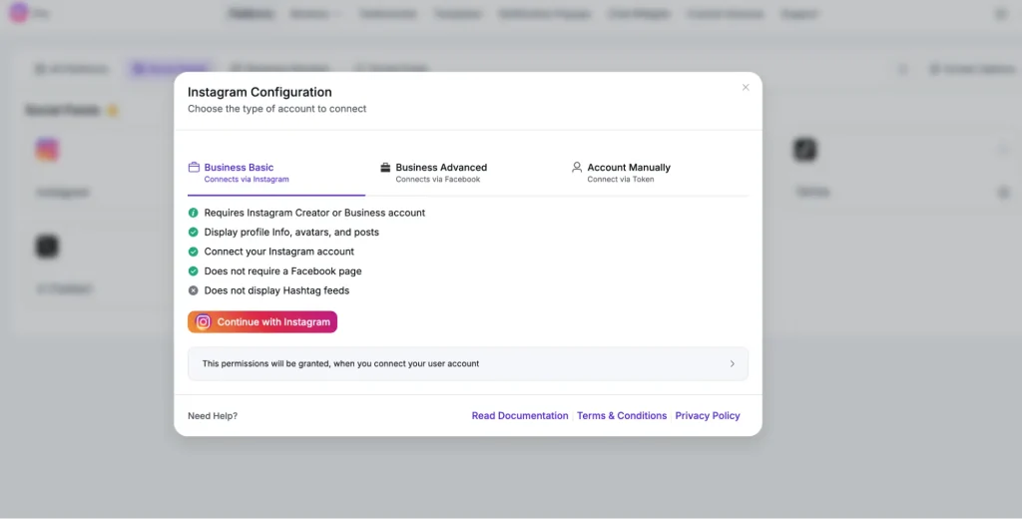Click 'Connect your Instagram account' text
The height and width of the screenshot is (519, 1022).
click(x=279, y=252)
